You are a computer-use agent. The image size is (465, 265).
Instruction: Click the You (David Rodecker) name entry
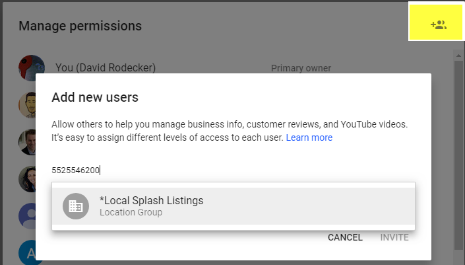[x=106, y=67]
